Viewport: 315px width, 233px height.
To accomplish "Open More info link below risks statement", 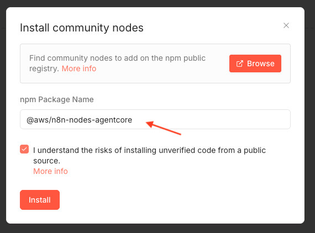I will click(50, 171).
